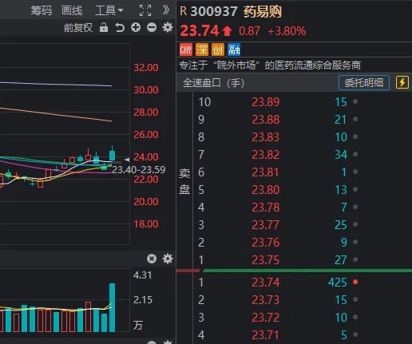The height and width of the screenshot is (344, 412).
Task: Zoom out with the minus icon
Action: [152, 27]
